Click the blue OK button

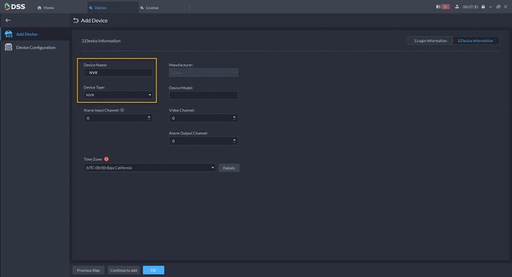(x=154, y=270)
